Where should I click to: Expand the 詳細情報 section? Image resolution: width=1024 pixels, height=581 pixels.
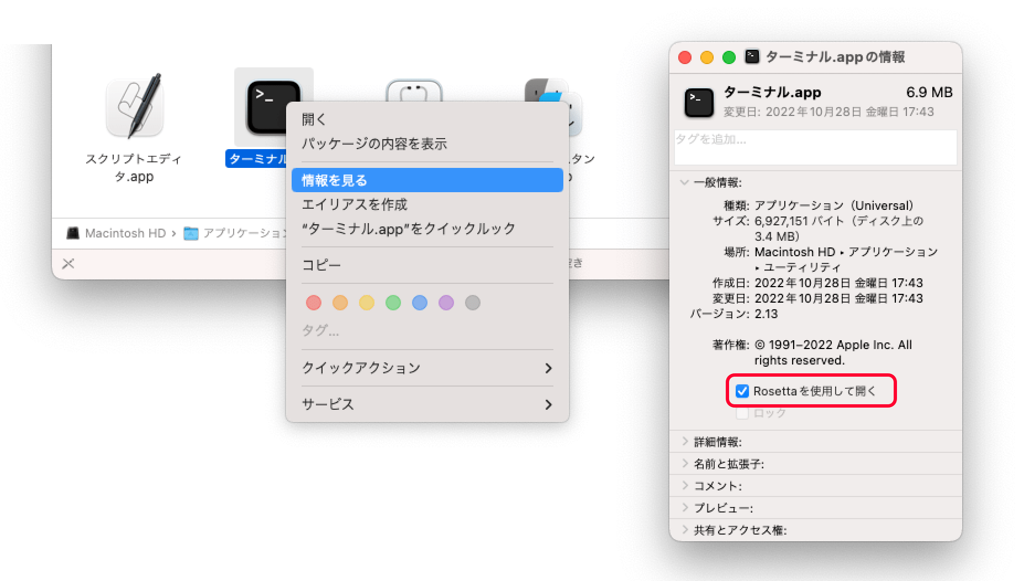coord(685,442)
